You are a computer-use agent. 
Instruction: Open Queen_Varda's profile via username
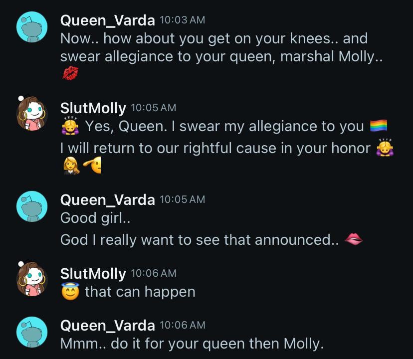pyautogui.click(x=107, y=19)
